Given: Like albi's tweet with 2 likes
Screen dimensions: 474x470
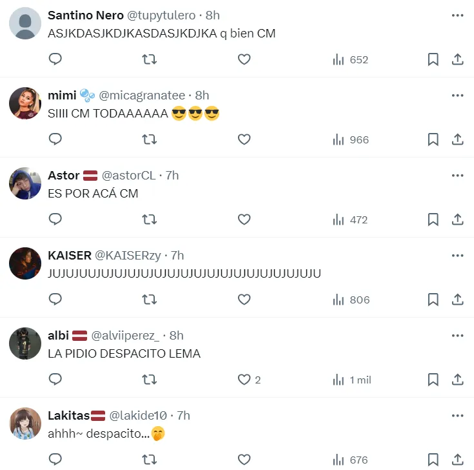Looking at the screenshot, I should click(x=244, y=380).
